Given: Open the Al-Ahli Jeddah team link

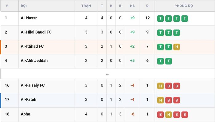Looking at the screenshot, I should (x=34, y=61).
